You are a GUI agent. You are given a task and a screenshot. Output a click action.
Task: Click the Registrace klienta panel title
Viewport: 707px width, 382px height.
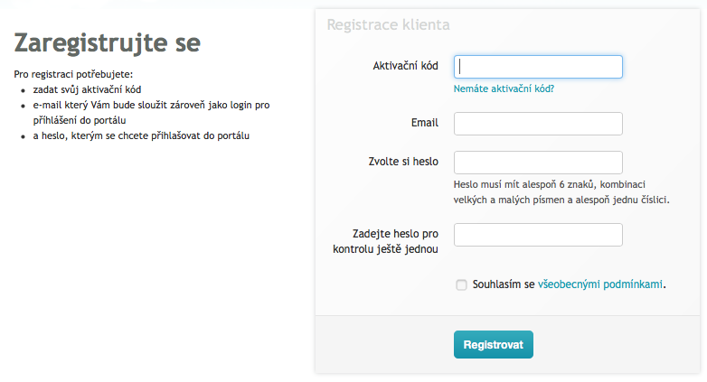coord(388,24)
